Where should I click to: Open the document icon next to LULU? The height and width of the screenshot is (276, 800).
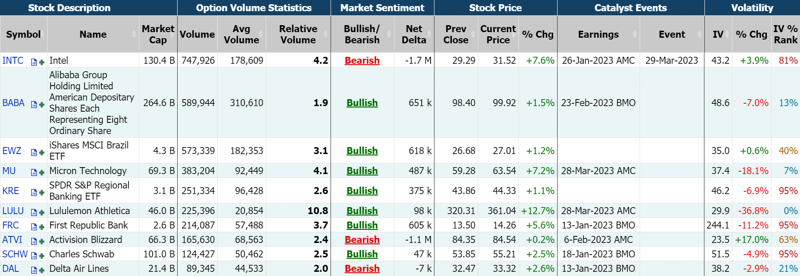pyautogui.click(x=34, y=212)
